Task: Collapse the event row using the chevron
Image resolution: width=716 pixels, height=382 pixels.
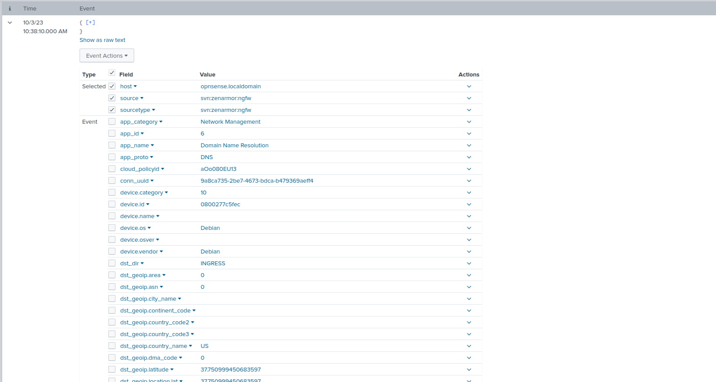Action: (x=10, y=23)
